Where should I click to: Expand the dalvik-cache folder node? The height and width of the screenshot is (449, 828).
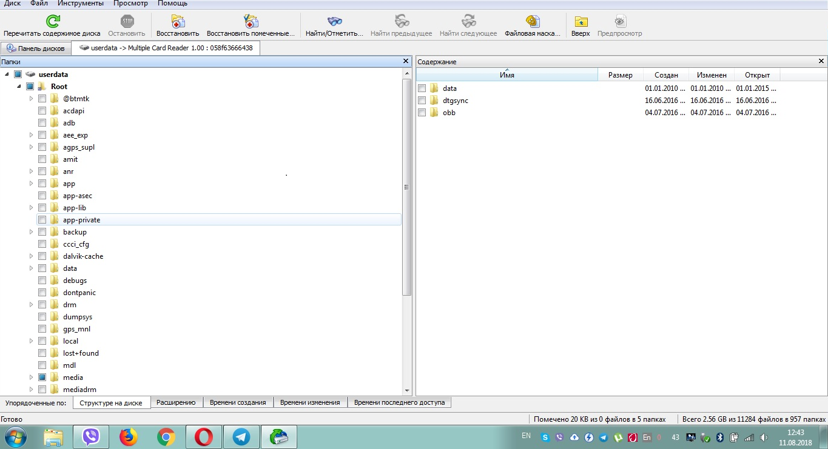pyautogui.click(x=32, y=256)
